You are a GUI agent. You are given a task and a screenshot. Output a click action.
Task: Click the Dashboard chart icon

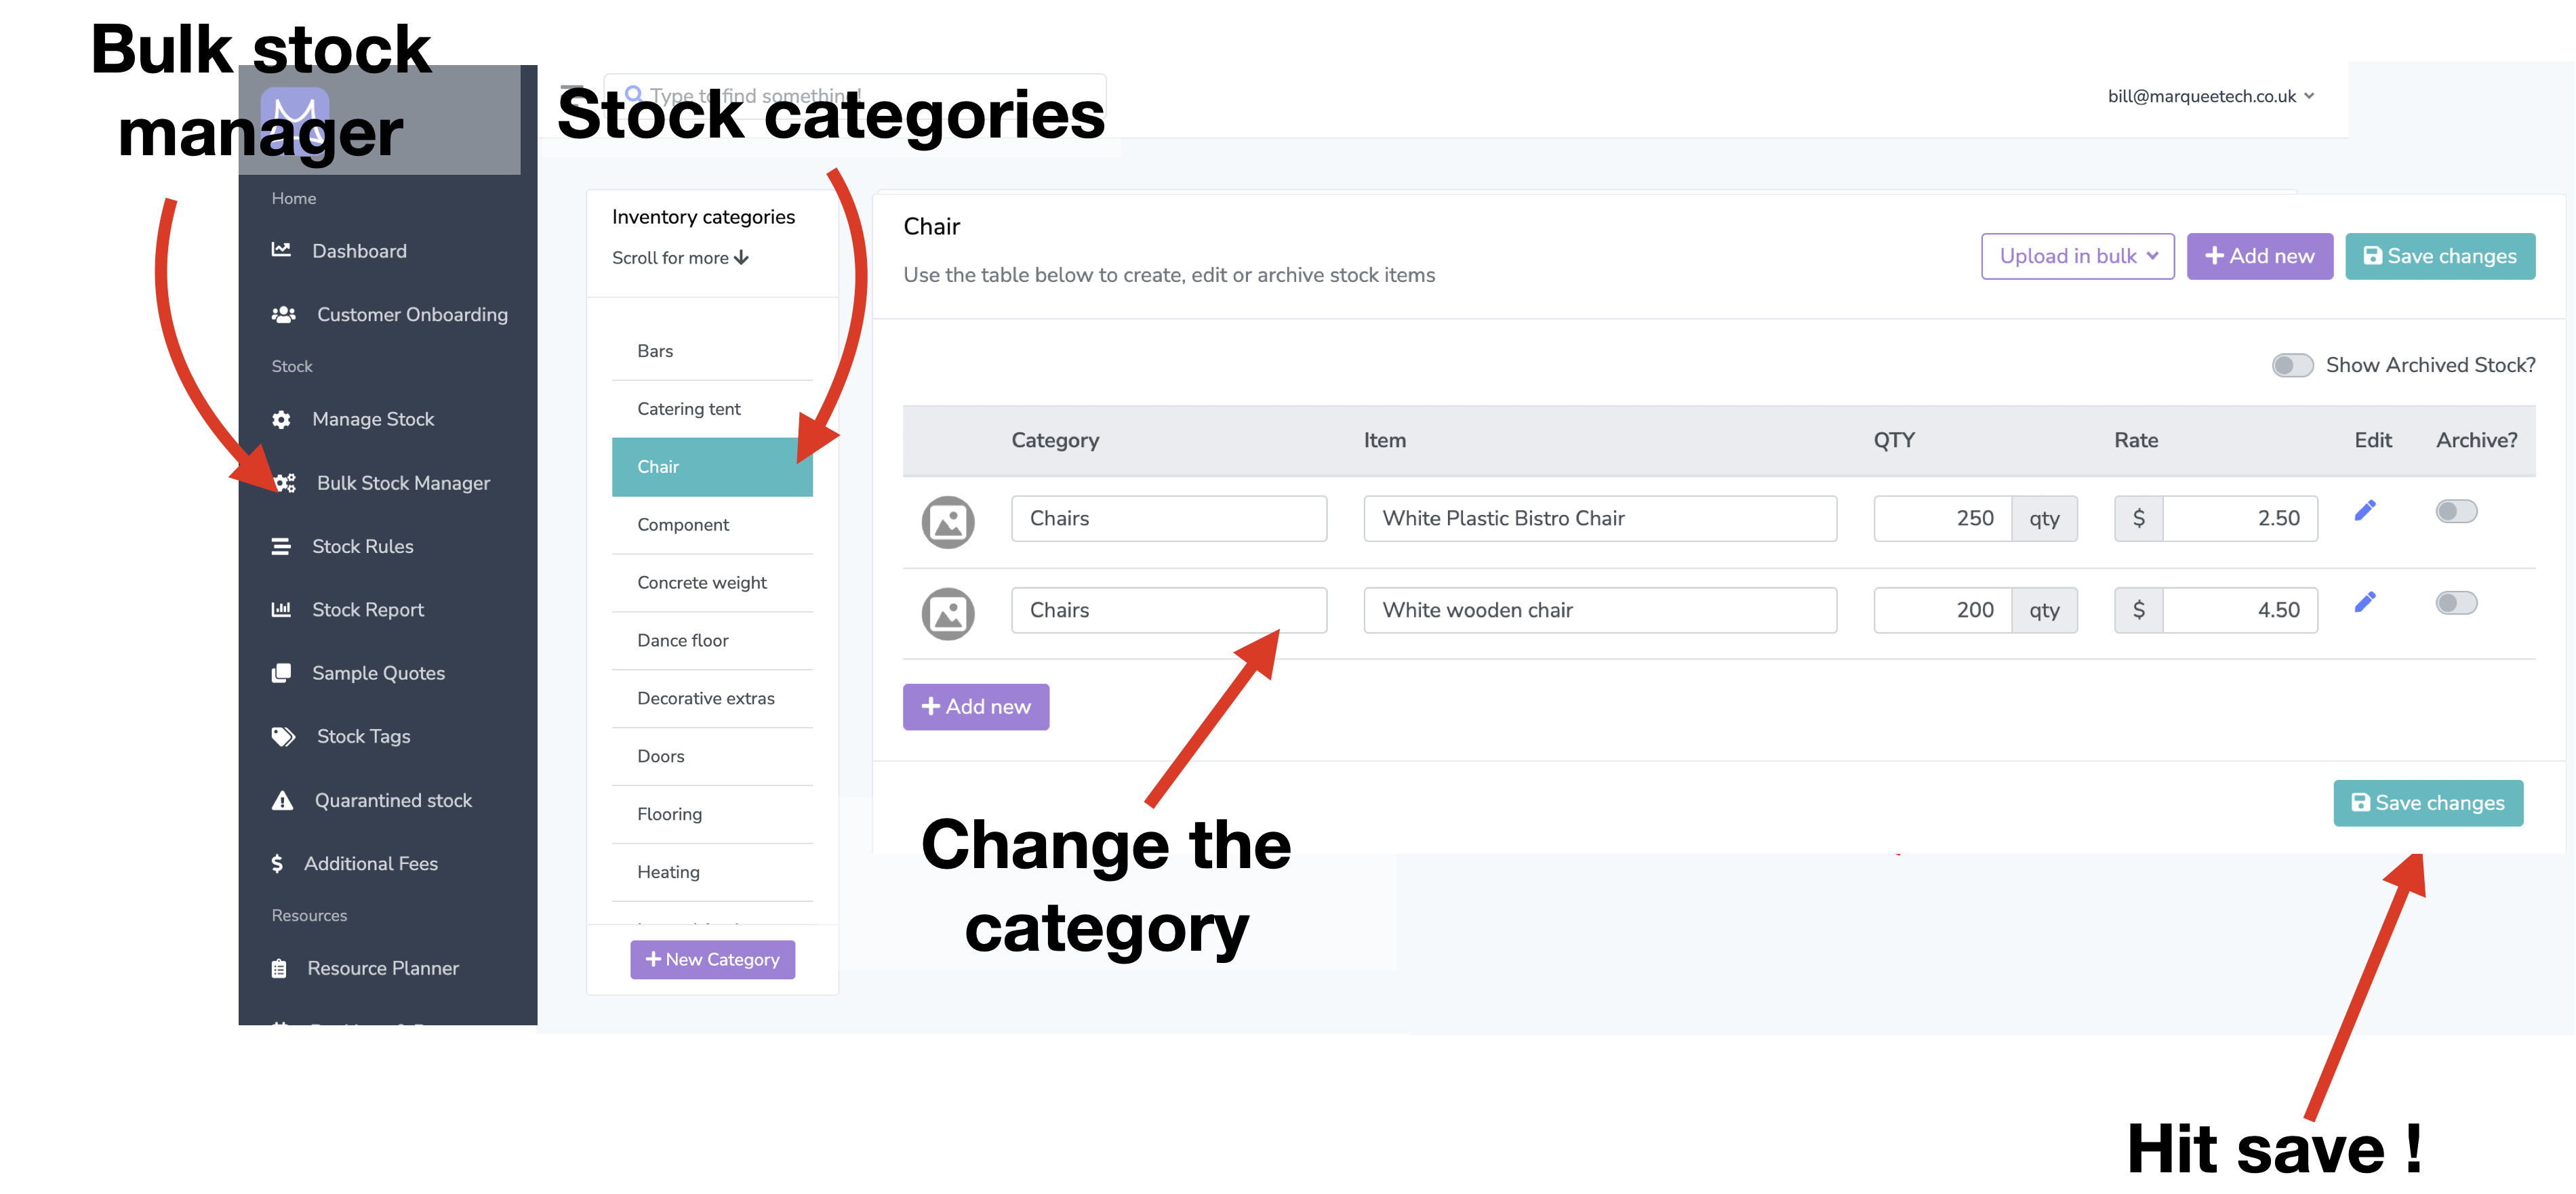[281, 250]
